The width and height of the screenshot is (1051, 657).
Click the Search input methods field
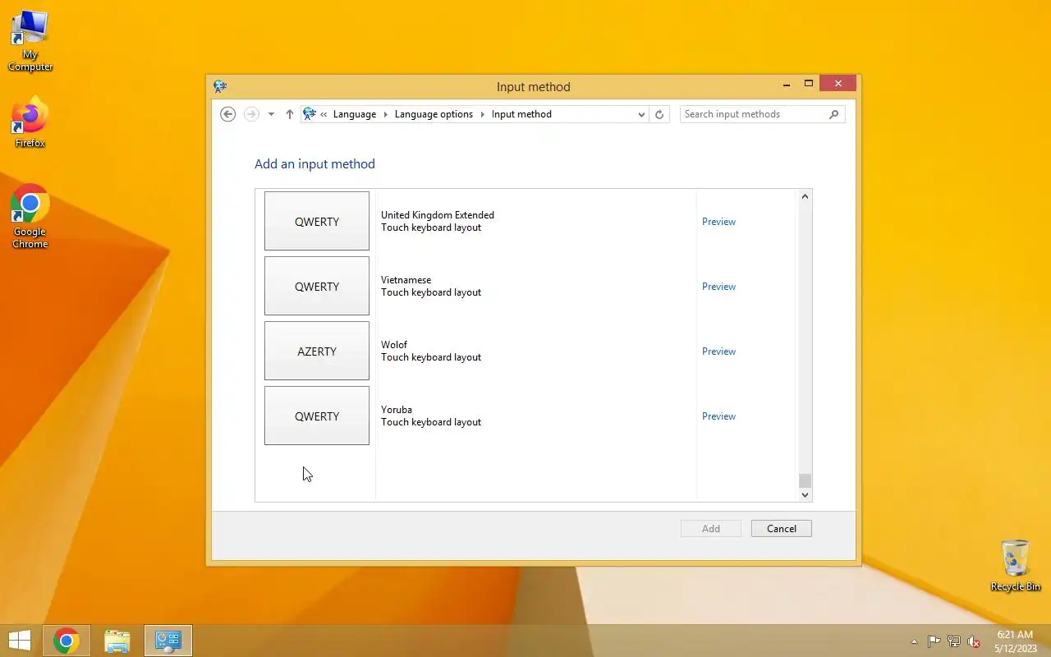(x=754, y=114)
